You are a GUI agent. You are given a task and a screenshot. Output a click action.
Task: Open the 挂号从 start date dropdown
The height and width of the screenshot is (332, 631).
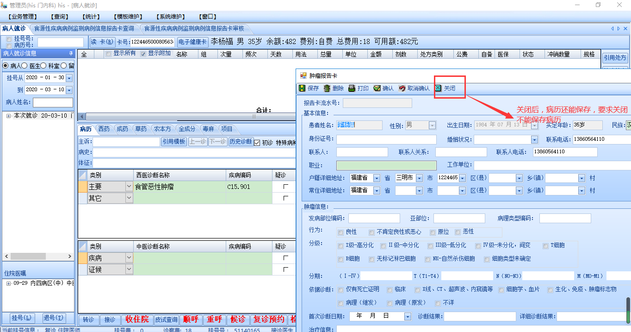point(69,78)
